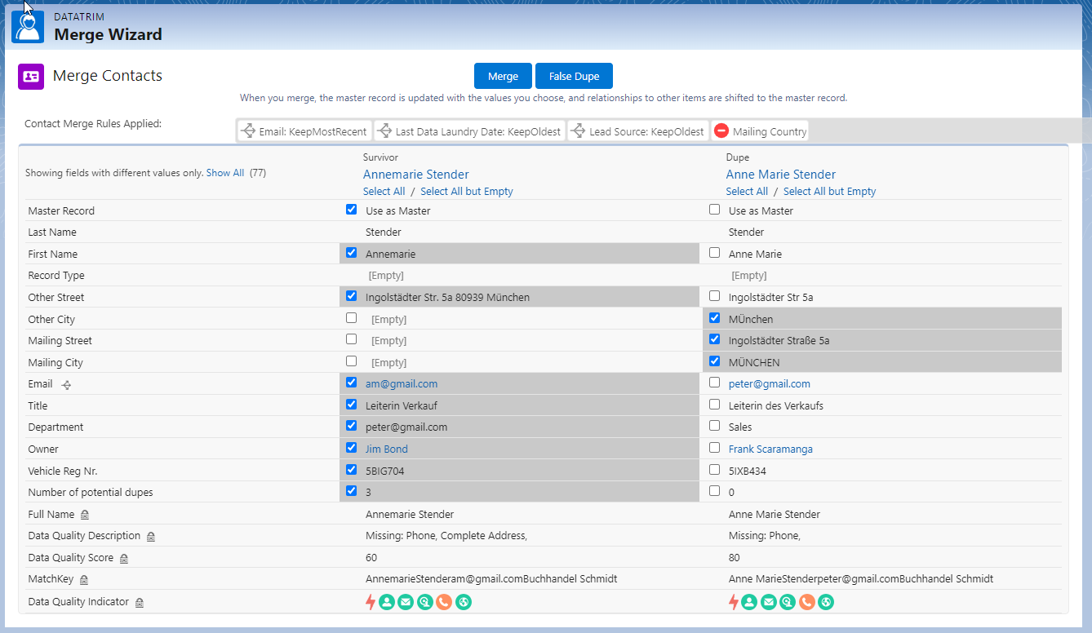Click the Dupe's green envelope quality icon
Viewport: 1092px width, 633px height.
pos(768,602)
